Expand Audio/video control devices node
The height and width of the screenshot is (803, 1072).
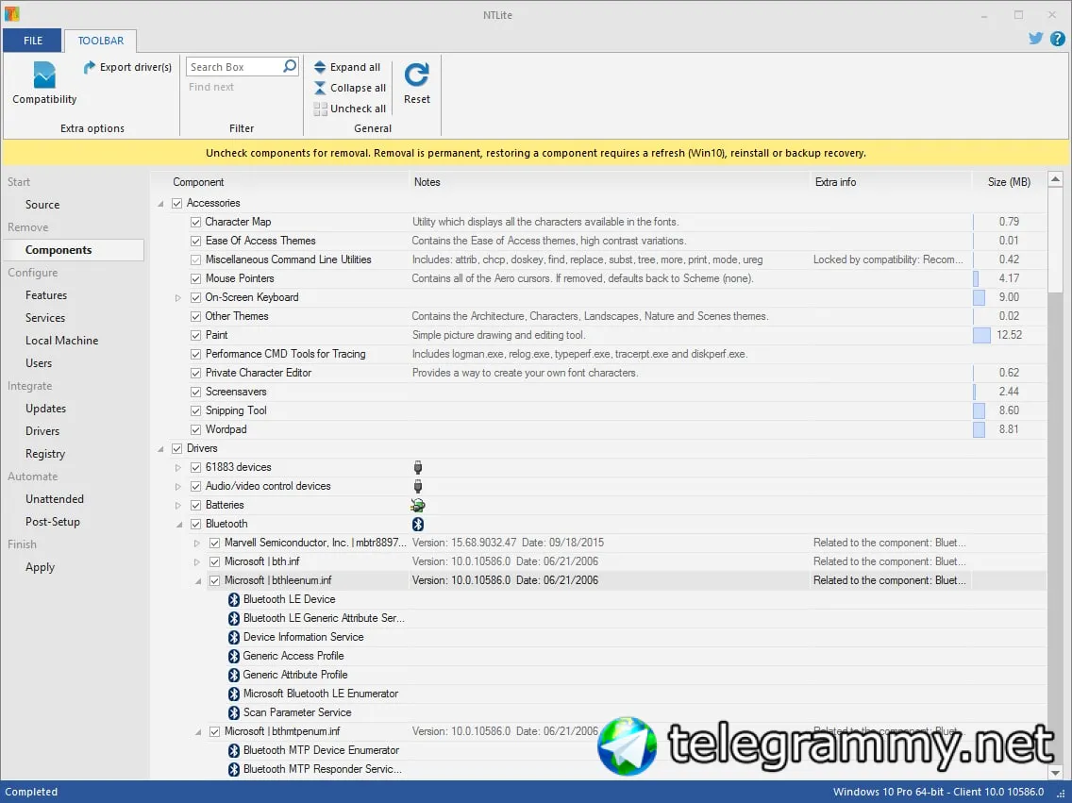click(177, 487)
